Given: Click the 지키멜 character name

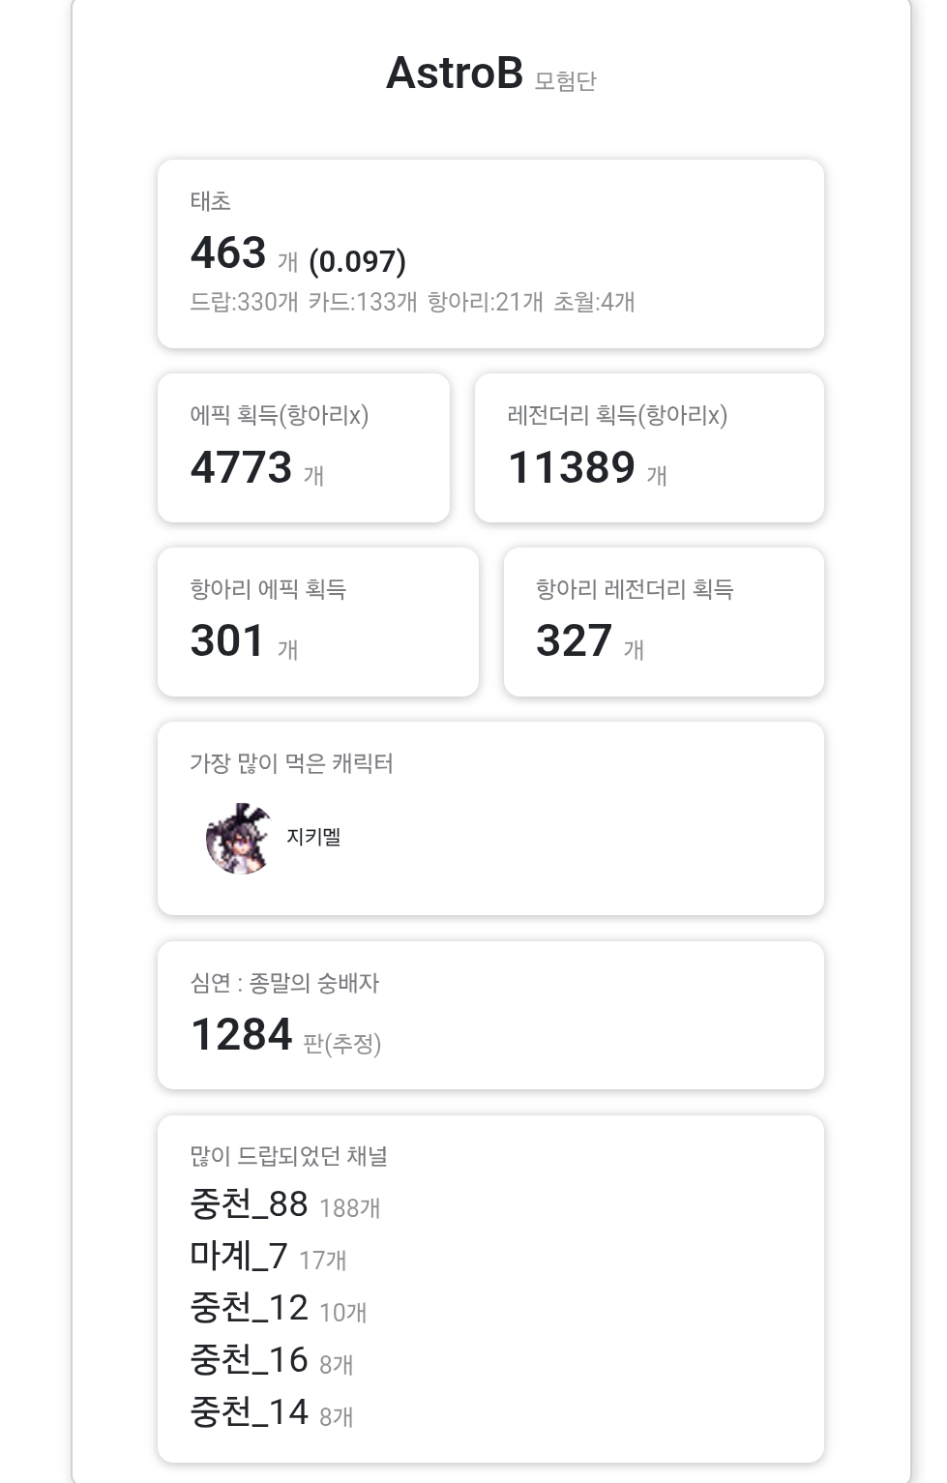Looking at the screenshot, I should coord(313,837).
